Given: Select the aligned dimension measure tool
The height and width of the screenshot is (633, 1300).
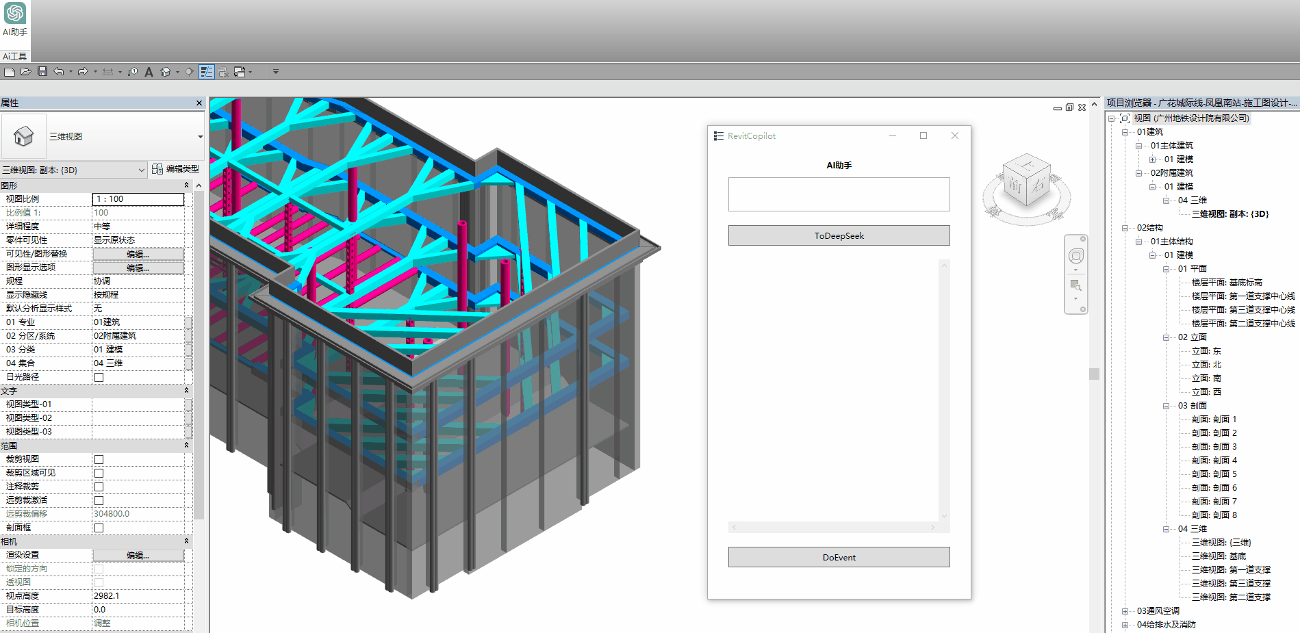Looking at the screenshot, I should [x=107, y=72].
